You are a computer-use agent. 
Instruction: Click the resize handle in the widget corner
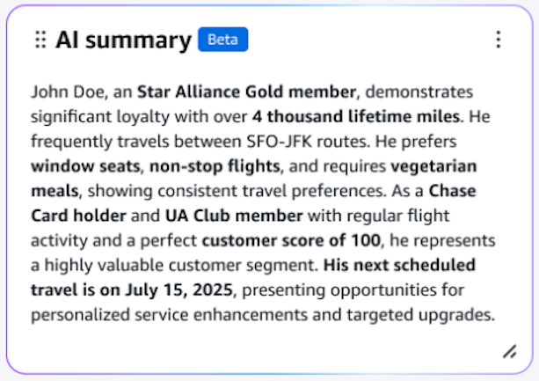tap(508, 352)
